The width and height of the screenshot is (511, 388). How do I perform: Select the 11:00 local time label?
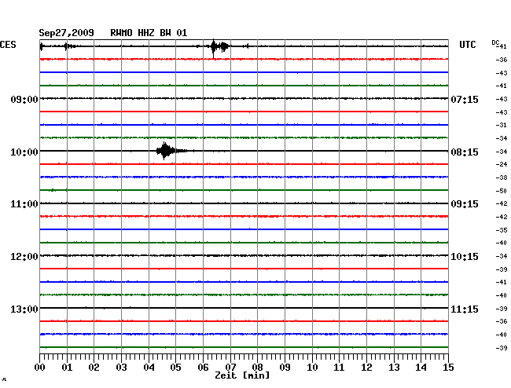[x=24, y=204]
